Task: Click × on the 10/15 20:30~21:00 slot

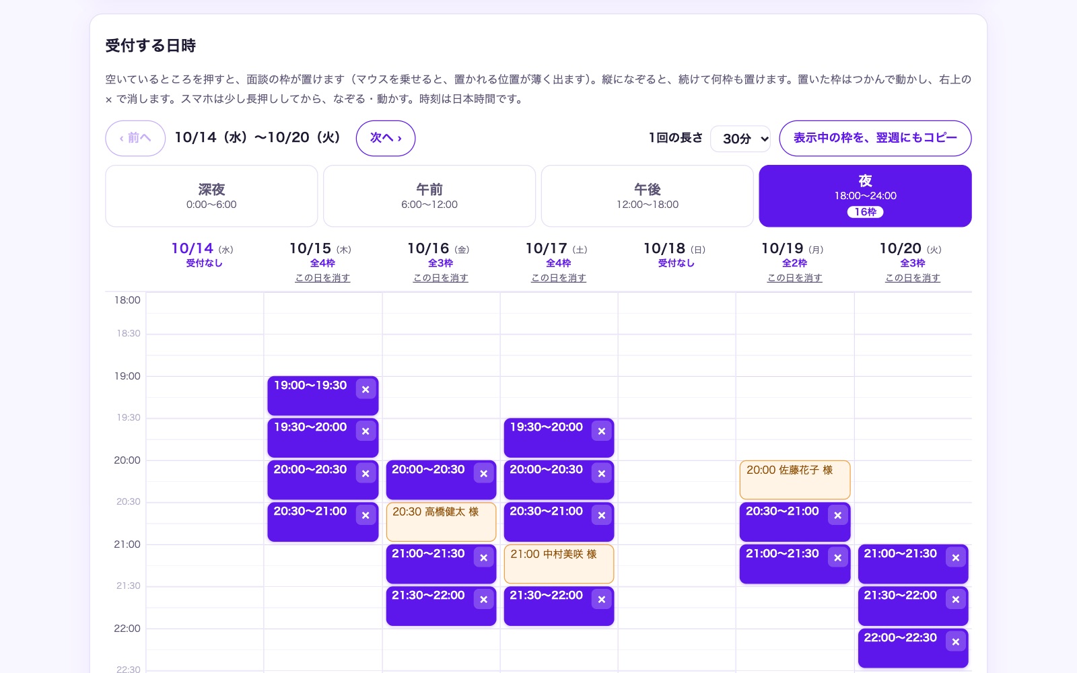Action: pyautogui.click(x=366, y=516)
